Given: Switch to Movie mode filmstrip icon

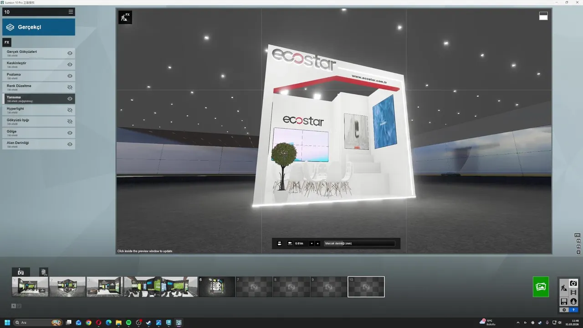Looking at the screenshot, I should click(x=573, y=292).
